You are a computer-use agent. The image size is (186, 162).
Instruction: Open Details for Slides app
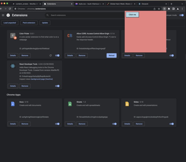(x=127, y=124)
